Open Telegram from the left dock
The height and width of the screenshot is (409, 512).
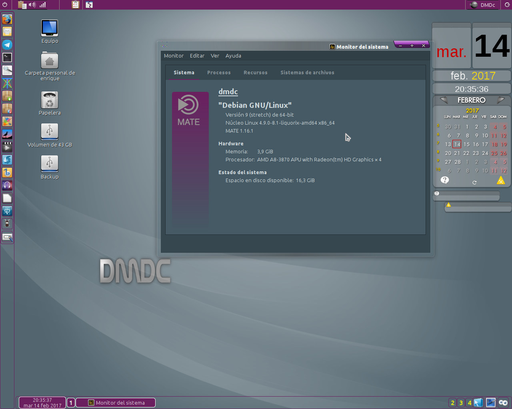7,44
